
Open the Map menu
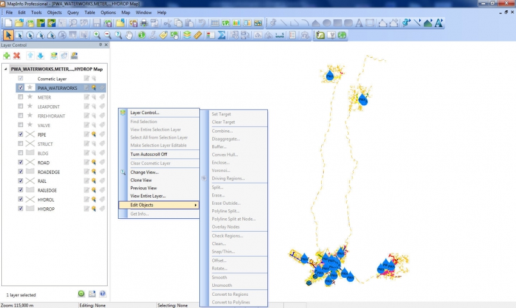click(126, 13)
